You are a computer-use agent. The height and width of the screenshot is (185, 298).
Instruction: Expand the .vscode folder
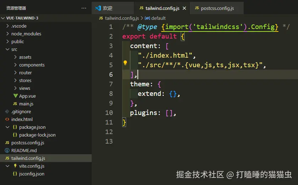(x=7, y=26)
